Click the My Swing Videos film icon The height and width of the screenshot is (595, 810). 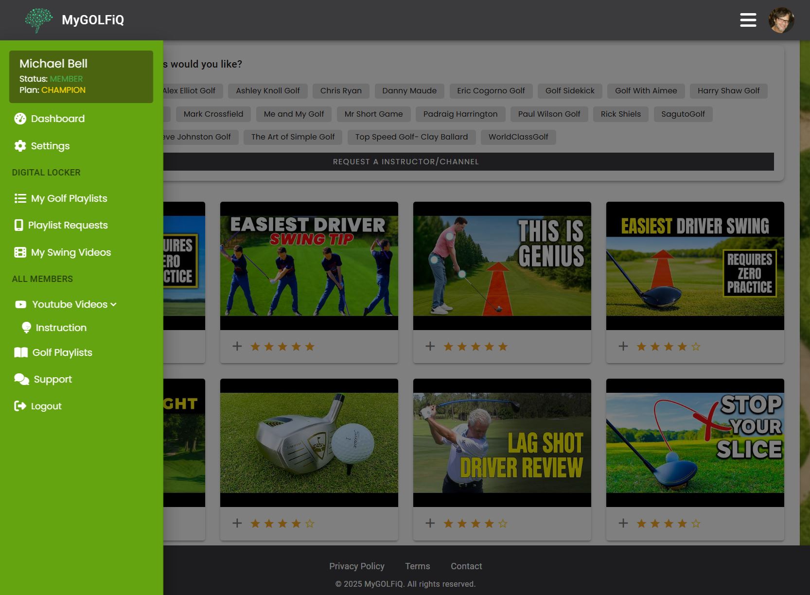pyautogui.click(x=20, y=252)
